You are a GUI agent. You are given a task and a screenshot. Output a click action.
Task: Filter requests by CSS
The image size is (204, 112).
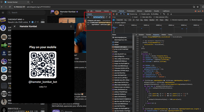click(130, 20)
